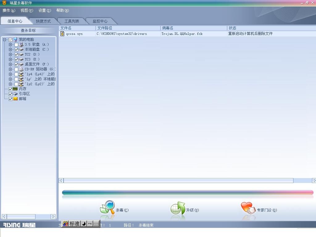Collapse the My Computer tree node
Image resolution: width=316 pixels, height=237 pixels.
click(4, 40)
